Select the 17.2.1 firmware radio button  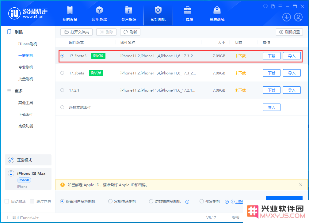coord(62,90)
